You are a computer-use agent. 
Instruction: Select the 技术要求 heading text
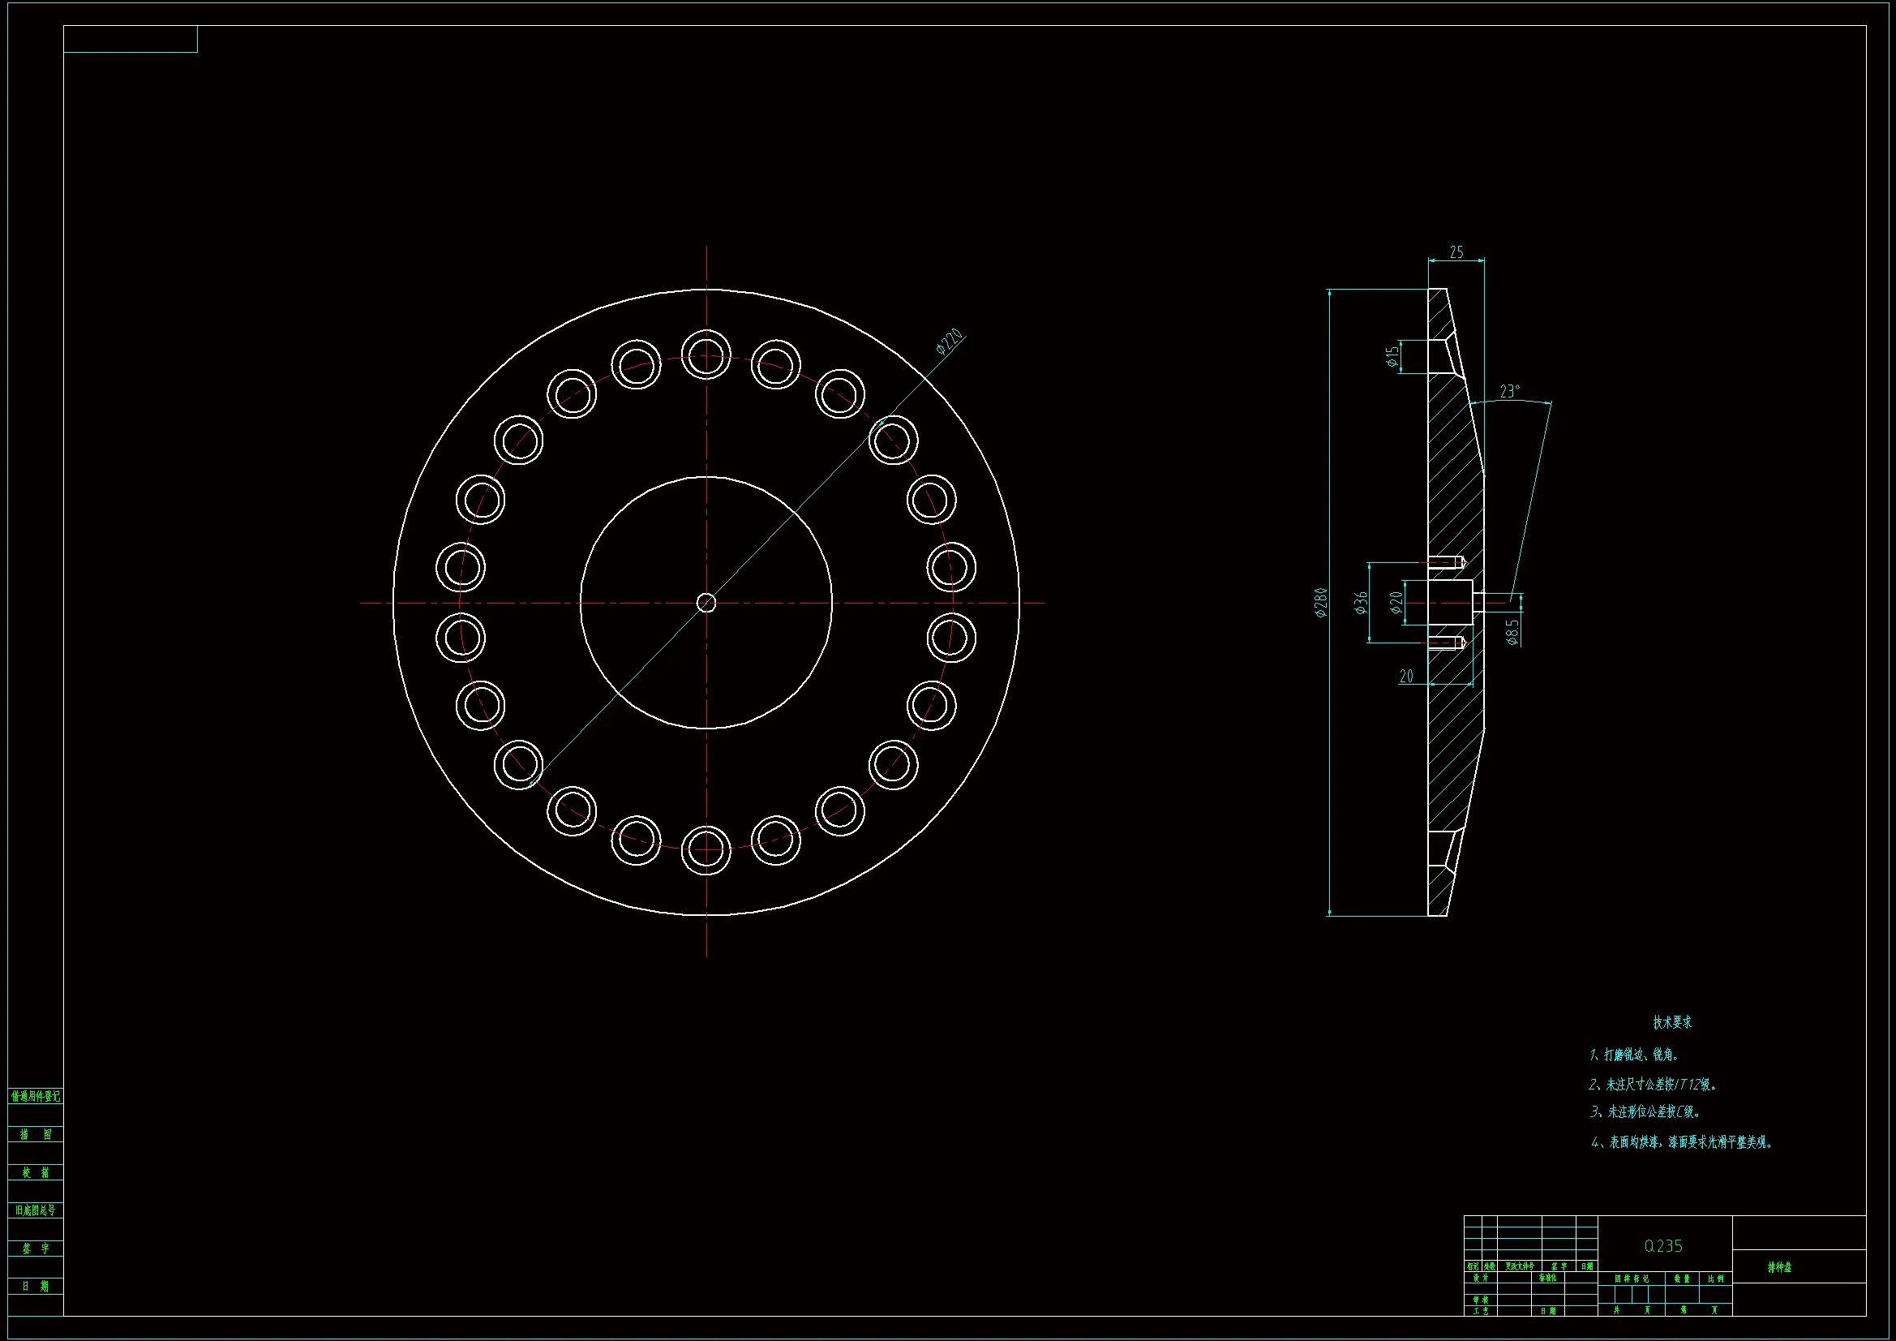1671,1022
